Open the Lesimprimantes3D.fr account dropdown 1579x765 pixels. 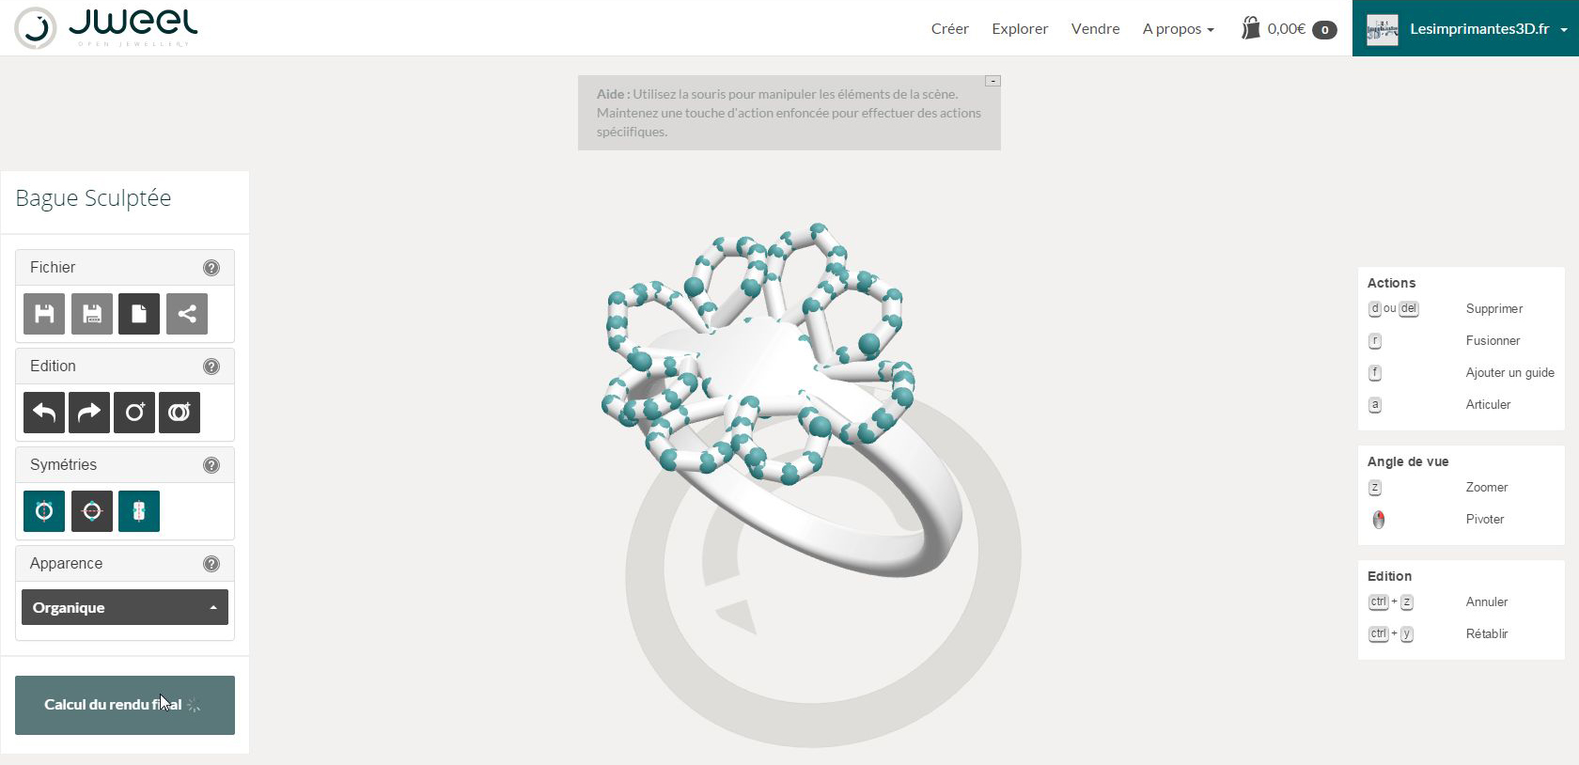(1466, 28)
